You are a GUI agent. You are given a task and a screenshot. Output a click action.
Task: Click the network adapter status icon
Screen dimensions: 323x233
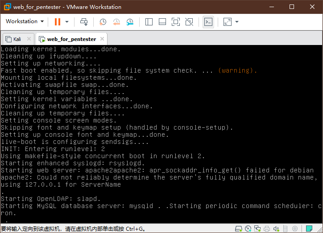(257, 229)
